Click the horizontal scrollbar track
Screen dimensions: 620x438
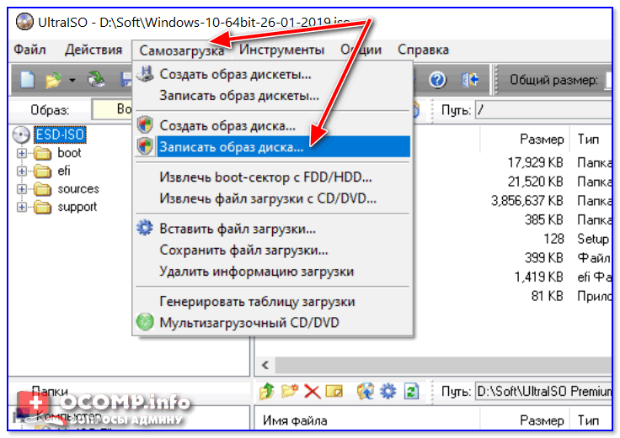pyautogui.click(x=443, y=366)
